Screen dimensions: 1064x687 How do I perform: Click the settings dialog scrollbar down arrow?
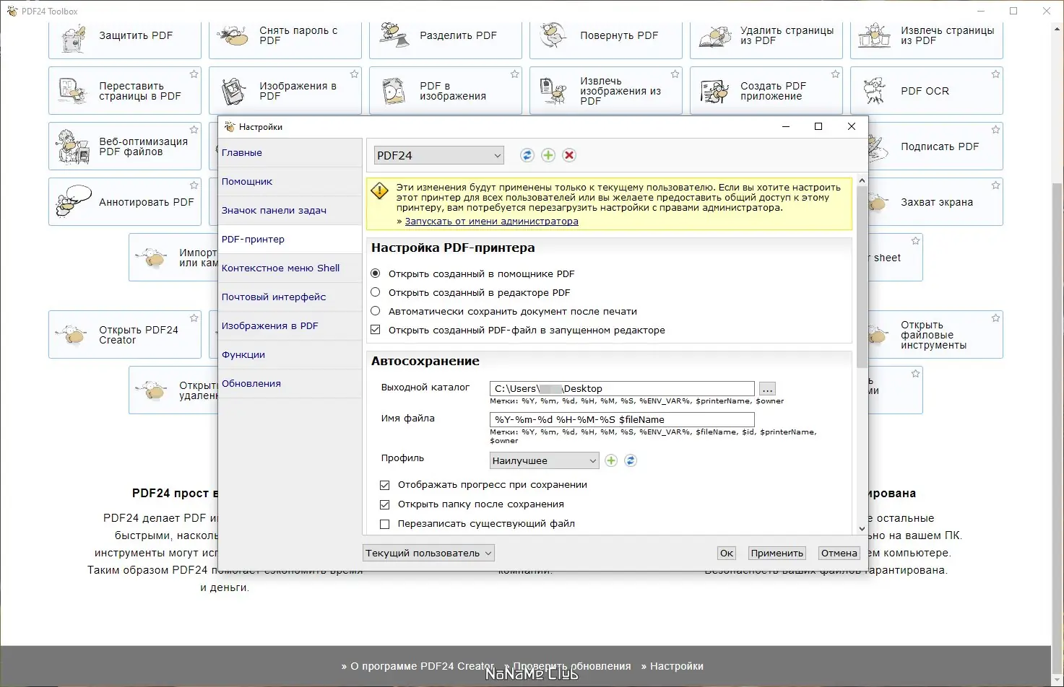click(862, 529)
